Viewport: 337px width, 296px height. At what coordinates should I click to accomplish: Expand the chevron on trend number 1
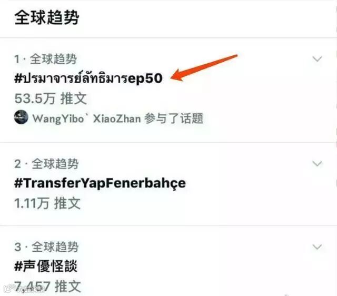(x=317, y=58)
